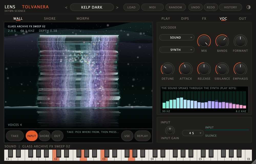Toggle the contrast theme icon
The image size is (256, 164).
249,7
